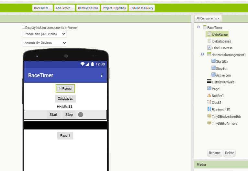
Task: Select the Databases picker in phone preview
Action: coord(65,99)
